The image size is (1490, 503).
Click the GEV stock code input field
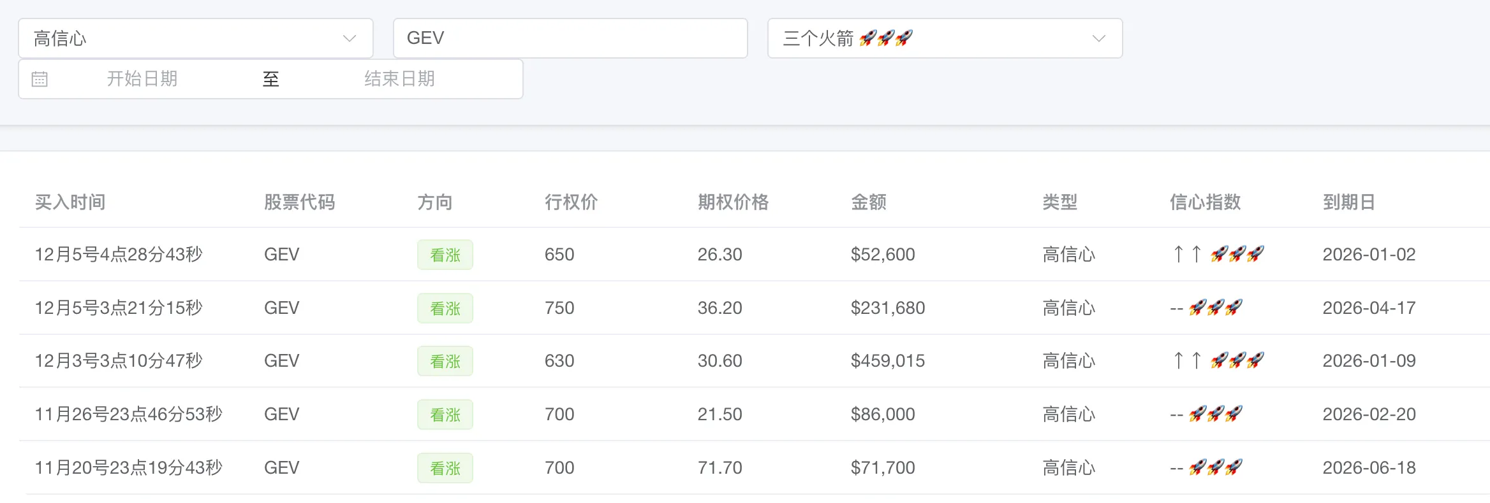[570, 38]
